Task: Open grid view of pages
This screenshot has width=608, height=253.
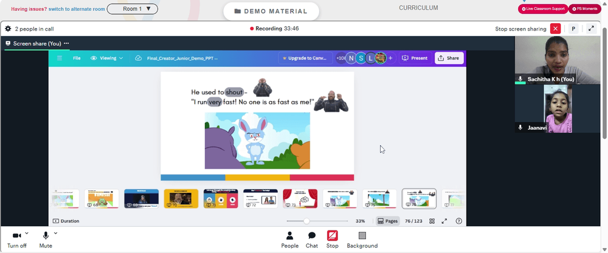Action: (x=432, y=221)
